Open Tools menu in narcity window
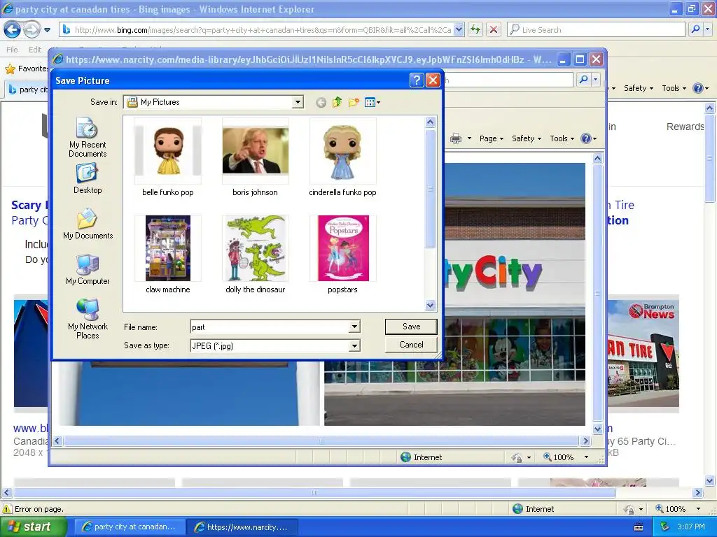 (562, 138)
